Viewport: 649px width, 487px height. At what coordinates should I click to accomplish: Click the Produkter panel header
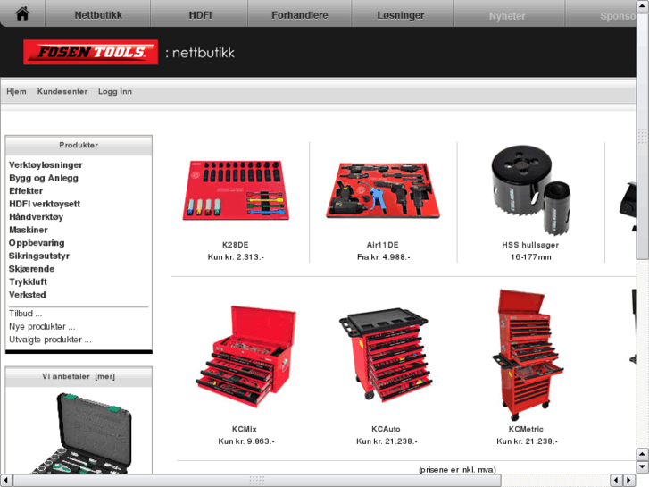[x=79, y=145]
